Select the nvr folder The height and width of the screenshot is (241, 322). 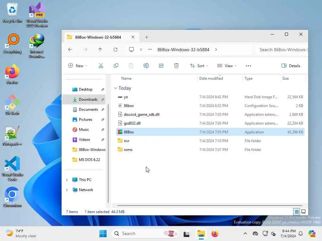(x=210, y=141)
